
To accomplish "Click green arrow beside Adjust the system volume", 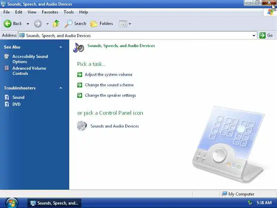I will point(80,75).
